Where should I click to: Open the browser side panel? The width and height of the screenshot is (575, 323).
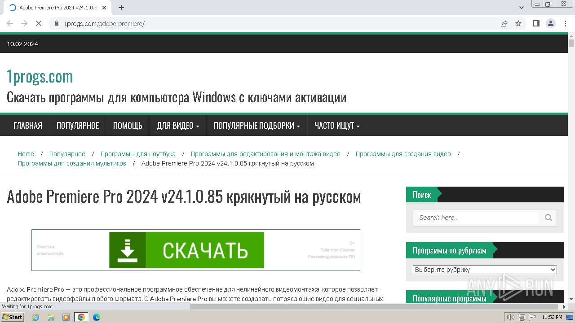click(x=536, y=23)
